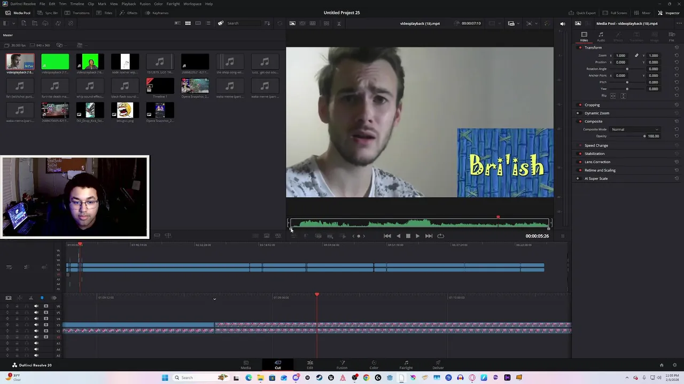
Task: Switch to File inspector tab
Action: click(x=672, y=37)
